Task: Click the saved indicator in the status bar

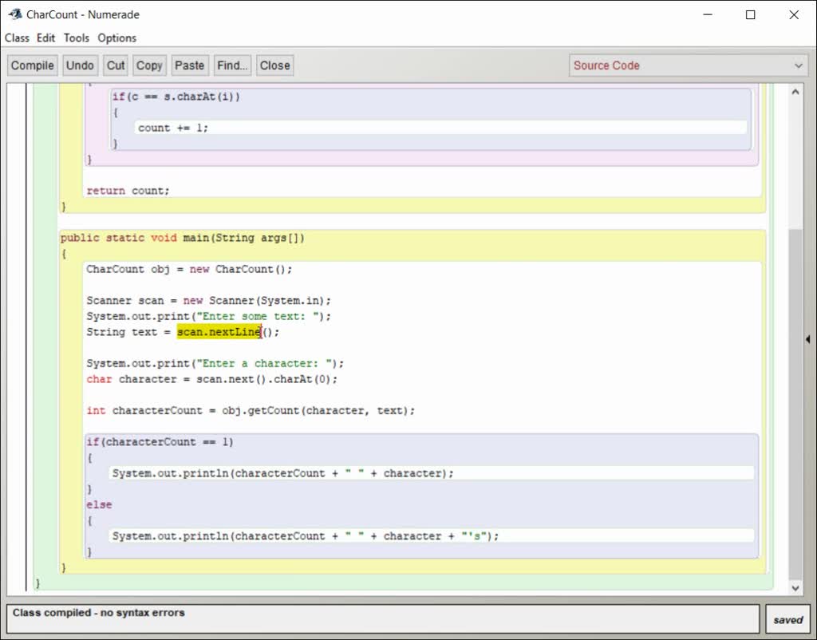Action: point(787,618)
